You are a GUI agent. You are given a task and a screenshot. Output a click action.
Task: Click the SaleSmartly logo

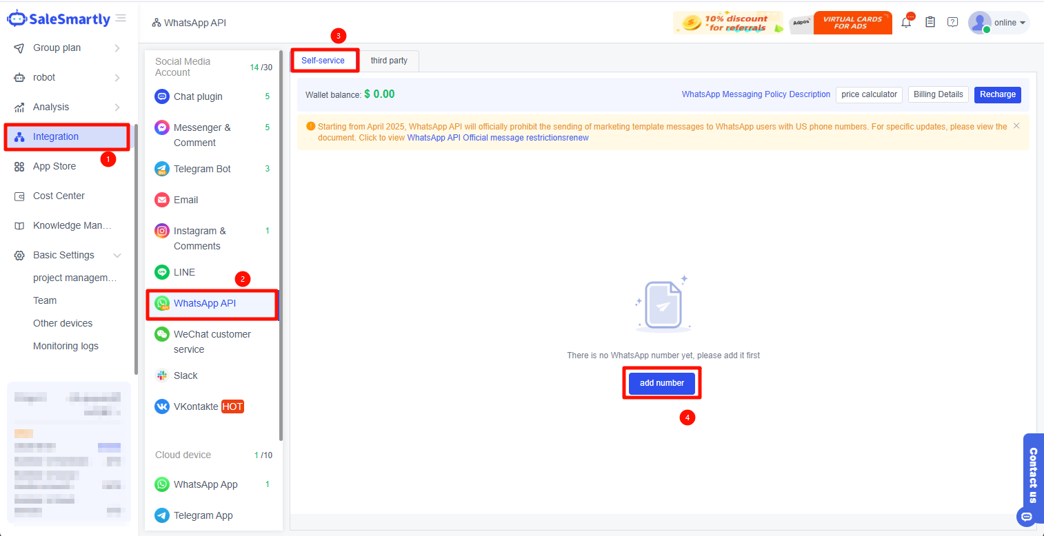[59, 19]
